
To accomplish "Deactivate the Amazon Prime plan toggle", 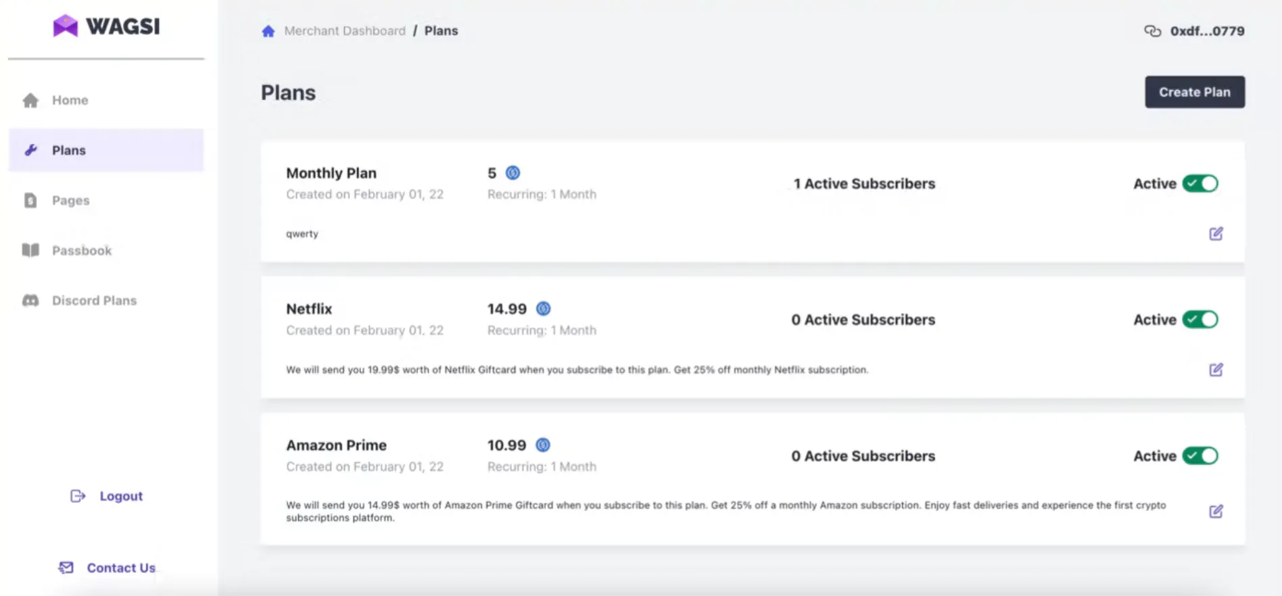I will (x=1200, y=456).
